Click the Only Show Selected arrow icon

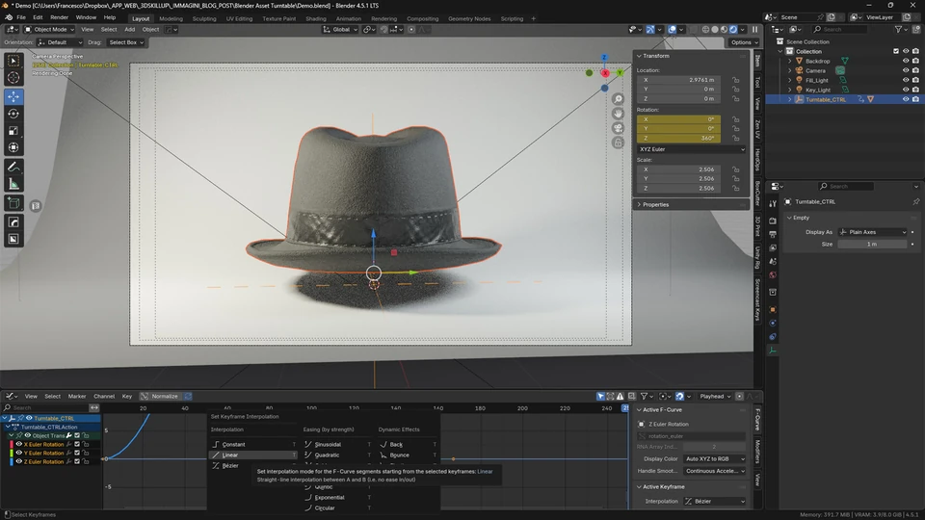pyautogui.click(x=600, y=396)
